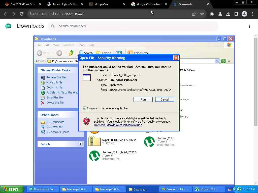Click the Explorer Forward arrow button
This screenshot has width=258, height=193.
click(x=59, y=53)
